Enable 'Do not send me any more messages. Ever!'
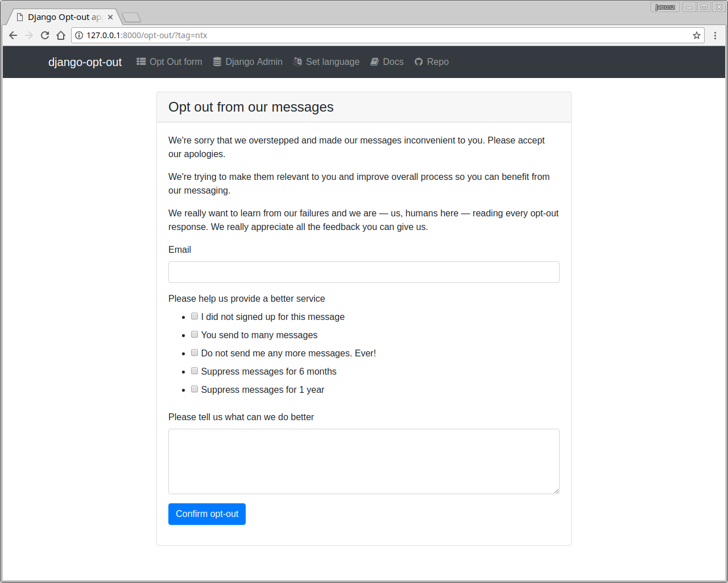Image resolution: width=728 pixels, height=583 pixels. click(195, 352)
